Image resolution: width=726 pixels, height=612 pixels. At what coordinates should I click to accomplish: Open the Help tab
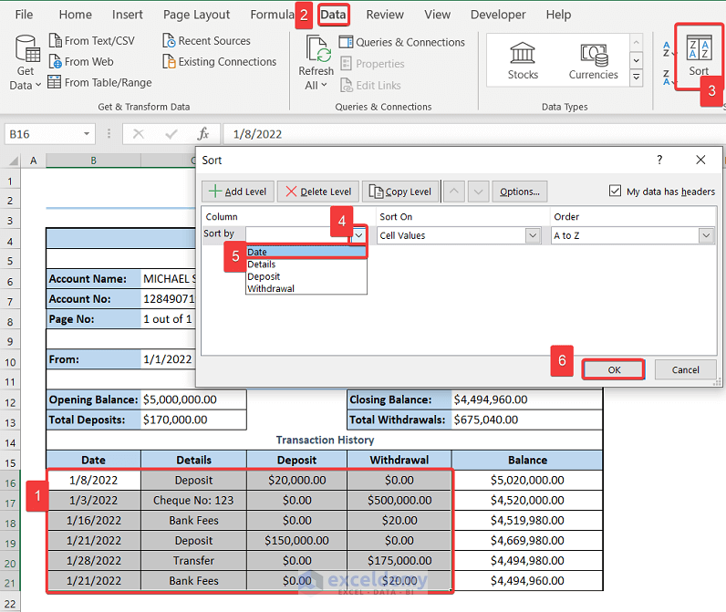(x=558, y=15)
